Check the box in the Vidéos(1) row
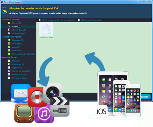 [x=5, y=27]
